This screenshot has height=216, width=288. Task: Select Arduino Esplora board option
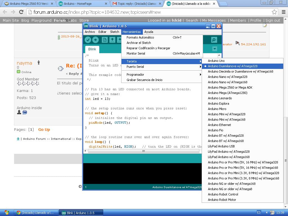click(242, 103)
